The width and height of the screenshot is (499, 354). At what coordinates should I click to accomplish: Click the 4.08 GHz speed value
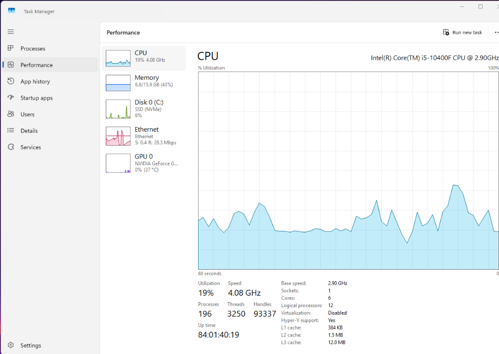pyautogui.click(x=244, y=293)
